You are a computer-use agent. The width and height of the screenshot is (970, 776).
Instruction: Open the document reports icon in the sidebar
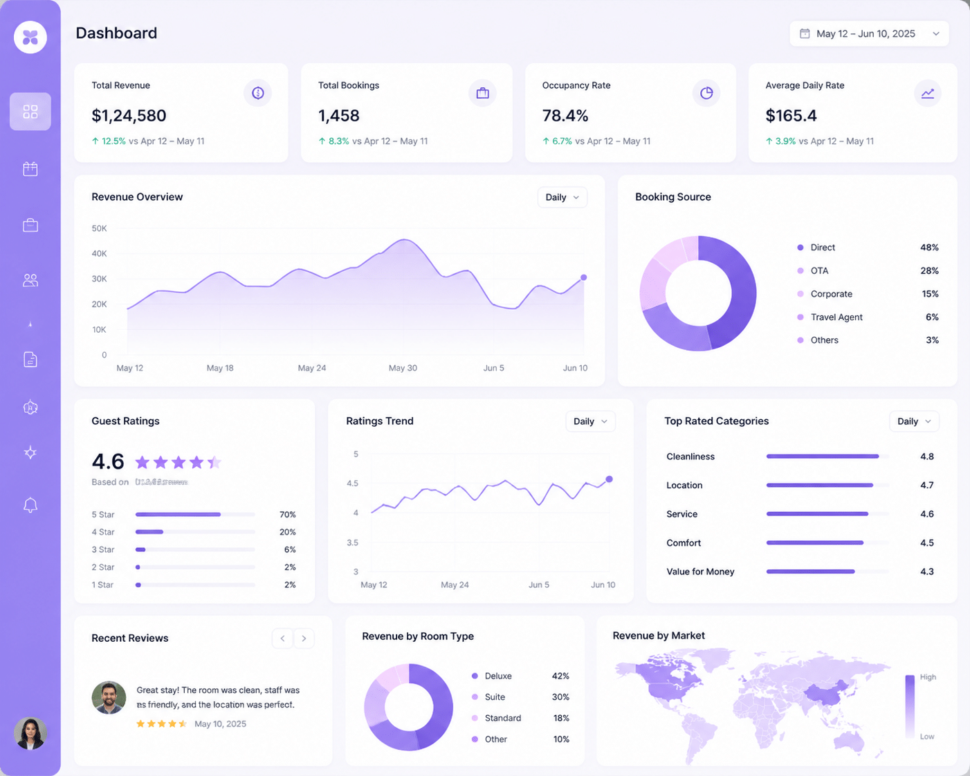(30, 360)
